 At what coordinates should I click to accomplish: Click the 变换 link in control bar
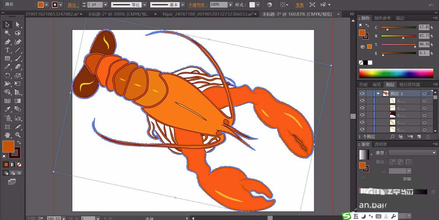[299, 5]
